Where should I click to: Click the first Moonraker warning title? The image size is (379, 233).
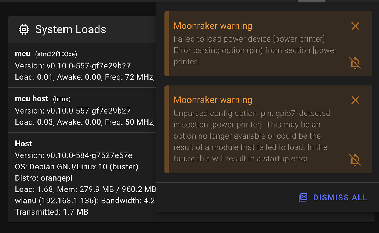click(x=213, y=26)
